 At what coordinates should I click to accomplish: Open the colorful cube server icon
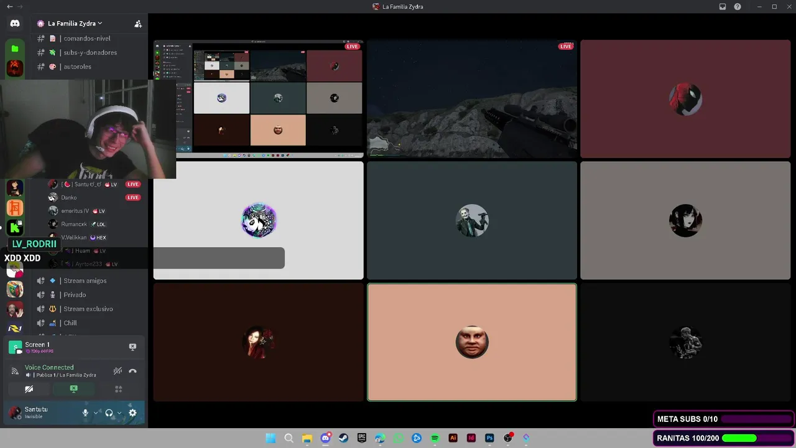(15, 289)
